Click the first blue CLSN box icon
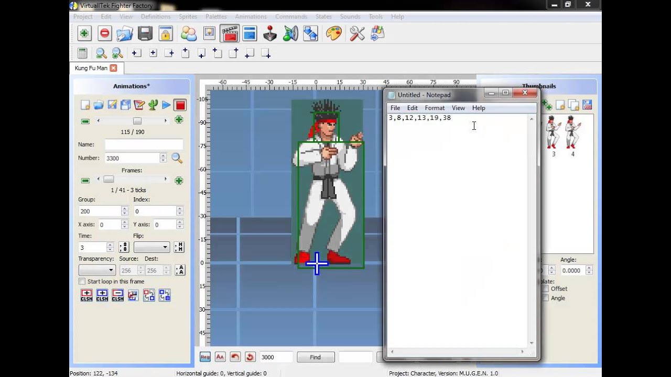Viewport: 671px width, 377px height. coord(102,295)
